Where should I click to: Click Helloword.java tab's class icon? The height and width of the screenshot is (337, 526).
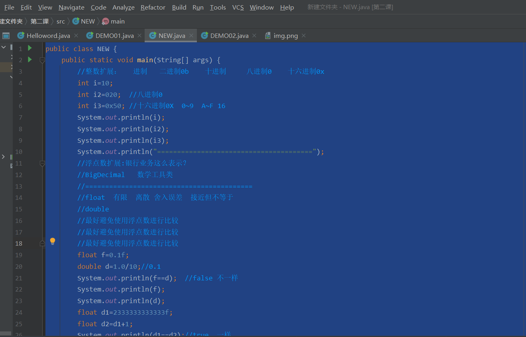(x=21, y=35)
